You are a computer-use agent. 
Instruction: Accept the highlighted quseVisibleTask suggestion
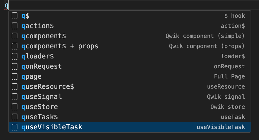52,127
